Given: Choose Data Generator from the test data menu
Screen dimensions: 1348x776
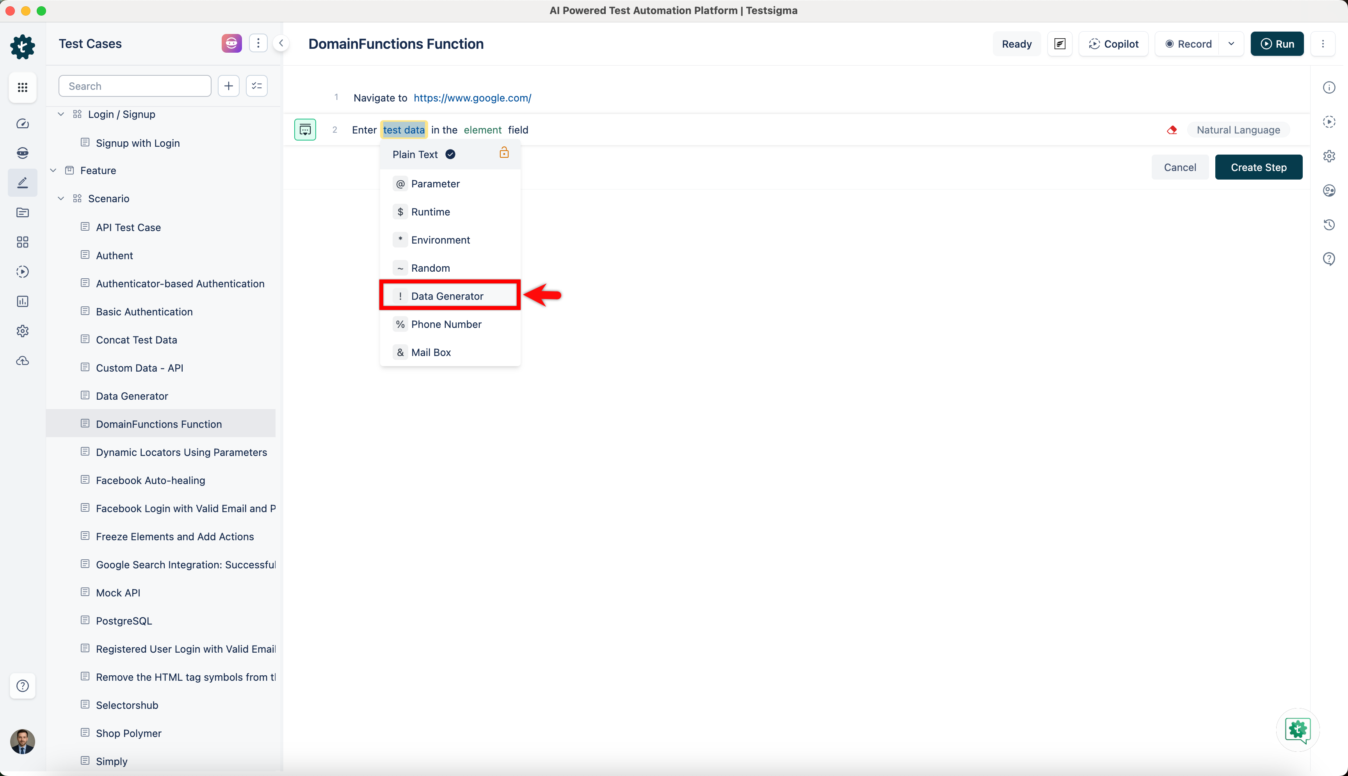Looking at the screenshot, I should pos(446,296).
